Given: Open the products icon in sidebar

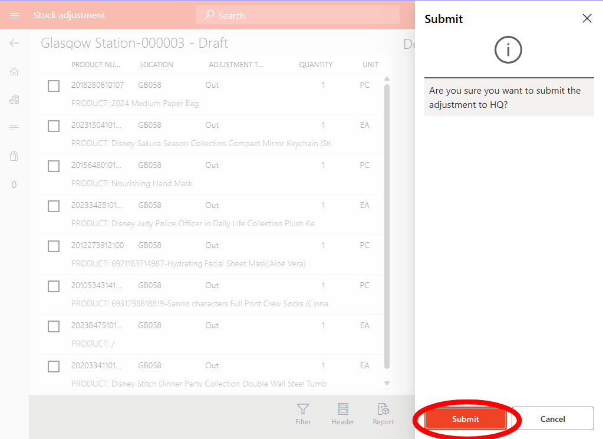Looking at the screenshot, I should (14, 100).
